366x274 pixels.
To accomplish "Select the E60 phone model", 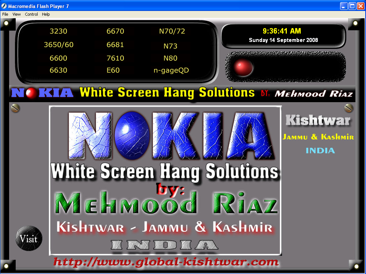I will [x=113, y=70].
